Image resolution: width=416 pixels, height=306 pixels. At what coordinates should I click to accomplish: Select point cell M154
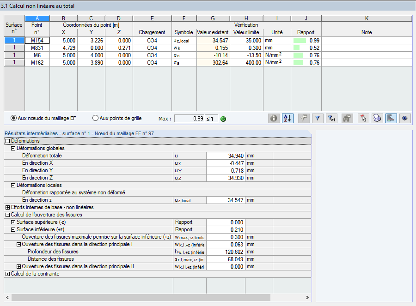[37, 41]
